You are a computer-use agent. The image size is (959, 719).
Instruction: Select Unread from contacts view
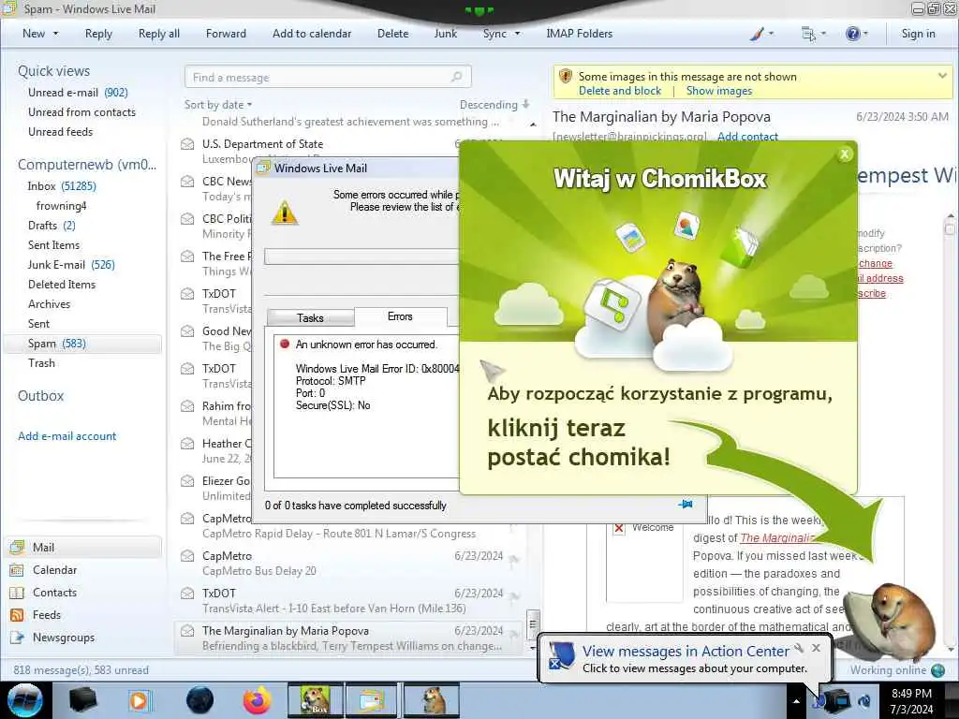click(82, 112)
